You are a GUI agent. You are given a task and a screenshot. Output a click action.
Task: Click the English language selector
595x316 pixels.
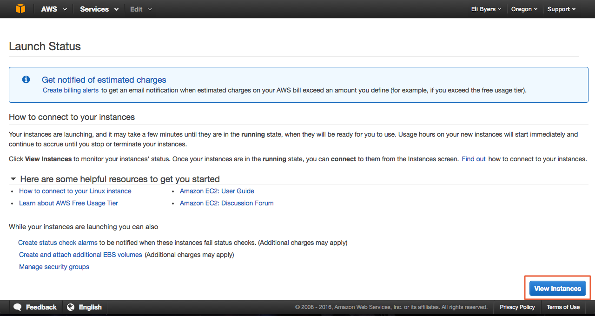(x=85, y=307)
